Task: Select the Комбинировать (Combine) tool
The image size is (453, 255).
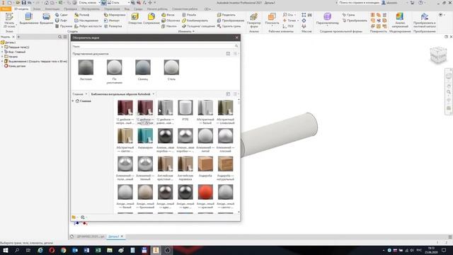Action: tap(195, 21)
